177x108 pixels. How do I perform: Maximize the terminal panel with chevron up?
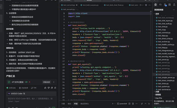(x=145, y=104)
